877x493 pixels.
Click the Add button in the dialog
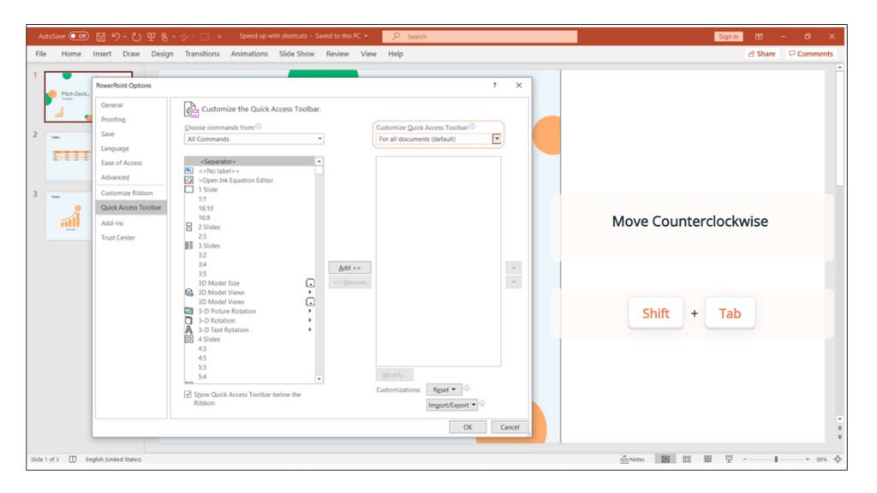click(349, 266)
